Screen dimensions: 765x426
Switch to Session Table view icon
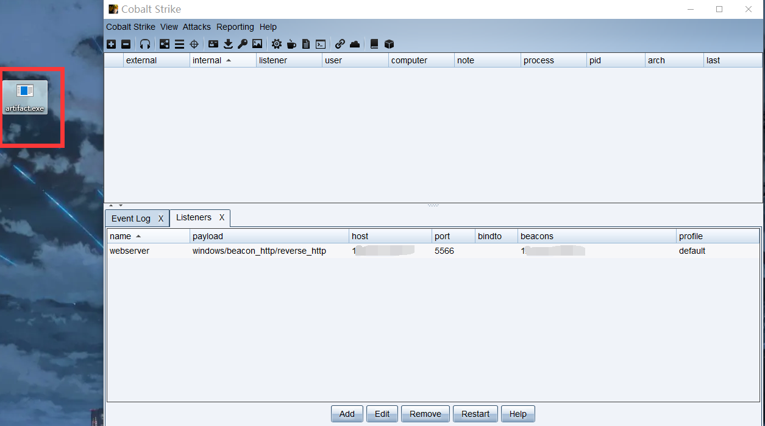[179, 44]
